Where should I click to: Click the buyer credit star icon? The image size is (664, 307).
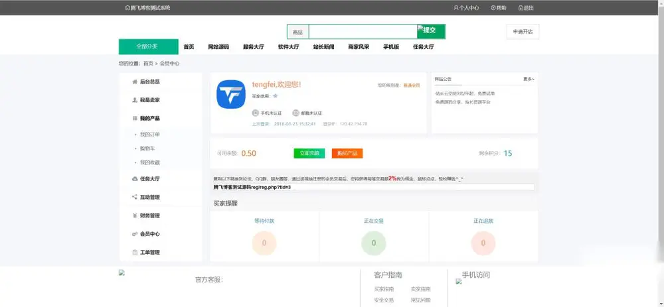[276, 96]
